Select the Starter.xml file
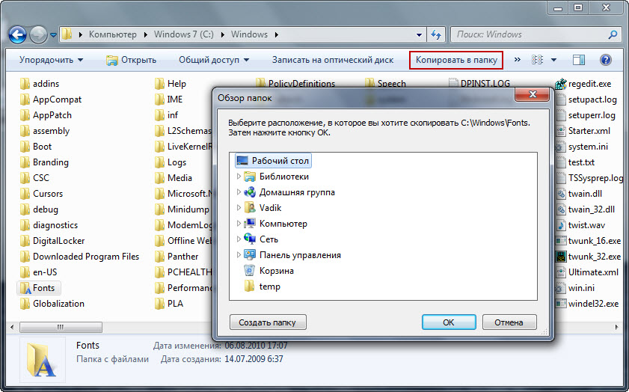This screenshot has height=392, width=629. (x=583, y=131)
